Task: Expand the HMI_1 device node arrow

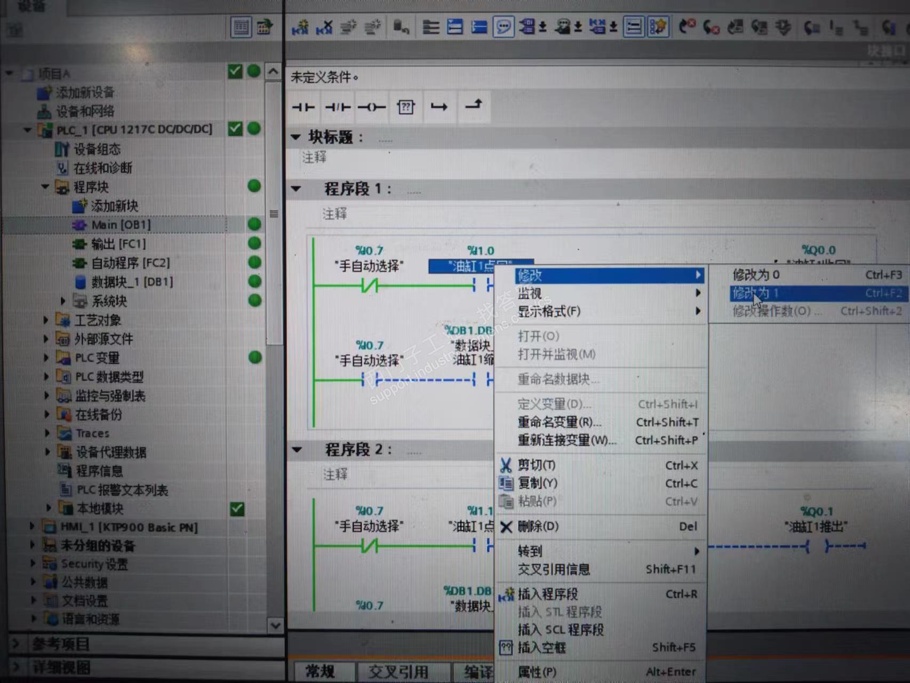Action: 31,527
